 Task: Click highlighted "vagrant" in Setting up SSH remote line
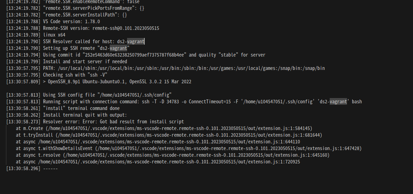(118, 48)
